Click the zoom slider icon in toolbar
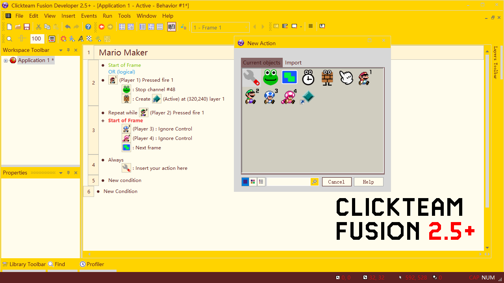504x283 pixels. coord(22,39)
